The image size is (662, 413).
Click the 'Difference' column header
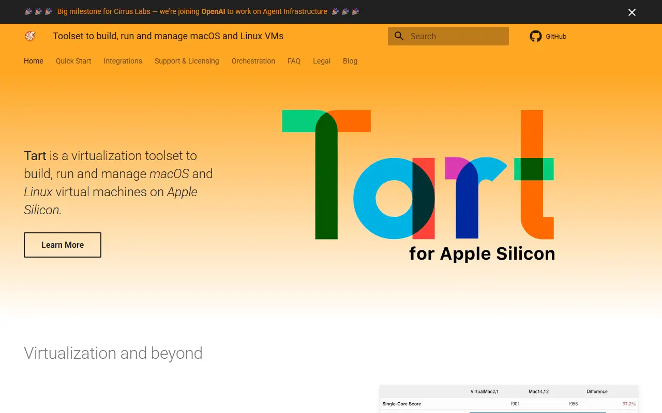pos(597,391)
